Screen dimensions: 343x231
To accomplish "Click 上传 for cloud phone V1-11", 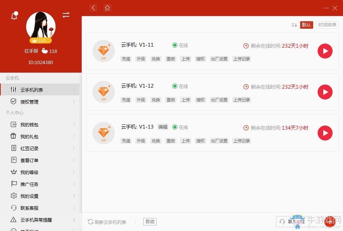I will pyautogui.click(x=186, y=59).
